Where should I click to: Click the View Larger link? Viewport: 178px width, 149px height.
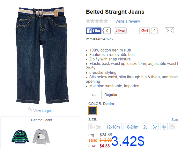[x=43, y=111]
